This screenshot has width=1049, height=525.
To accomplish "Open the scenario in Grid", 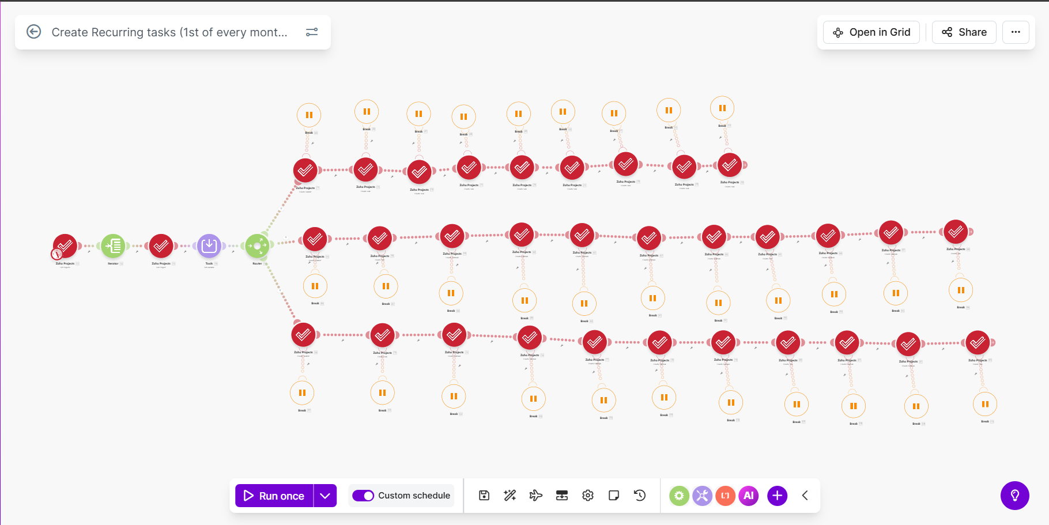I will coord(871,32).
